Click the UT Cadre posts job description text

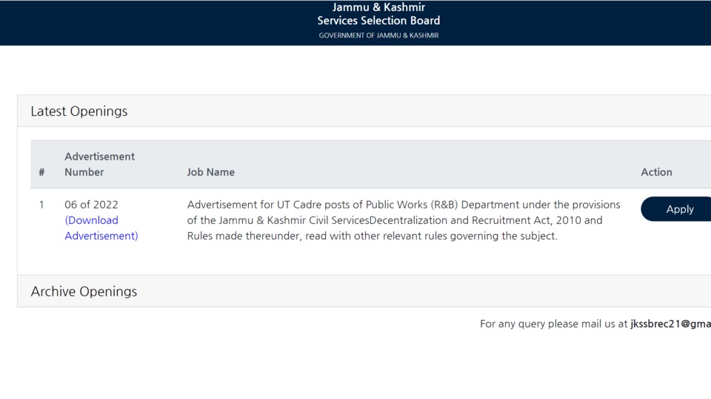404,220
